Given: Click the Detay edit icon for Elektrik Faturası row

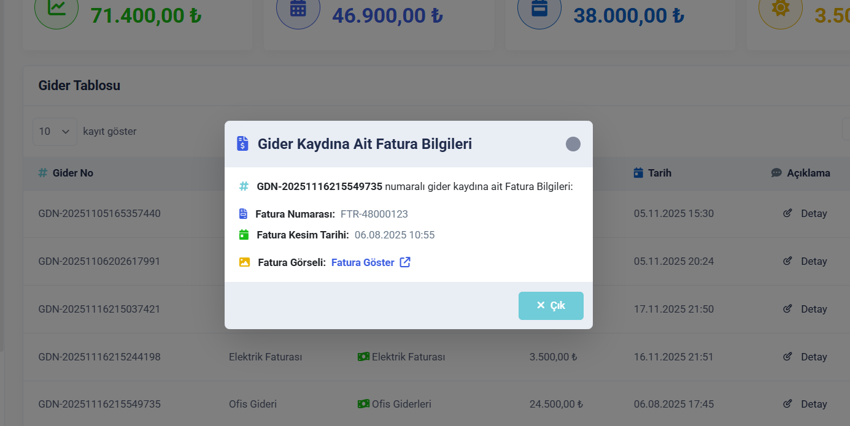Looking at the screenshot, I should click(788, 357).
